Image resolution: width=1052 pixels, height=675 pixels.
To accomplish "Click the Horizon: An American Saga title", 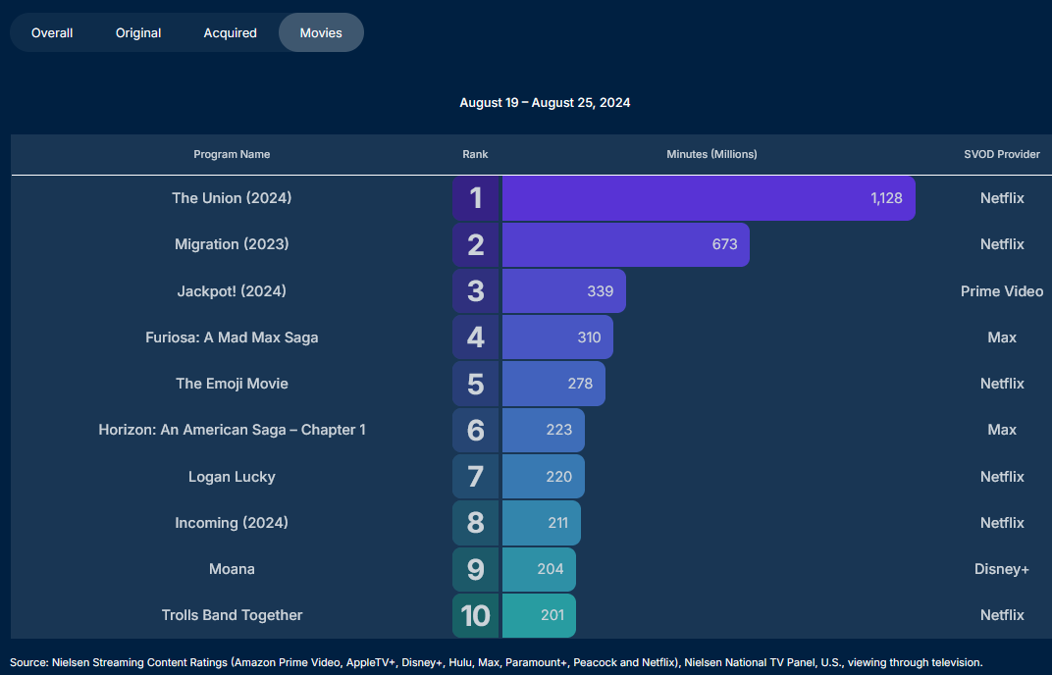I will (232, 430).
